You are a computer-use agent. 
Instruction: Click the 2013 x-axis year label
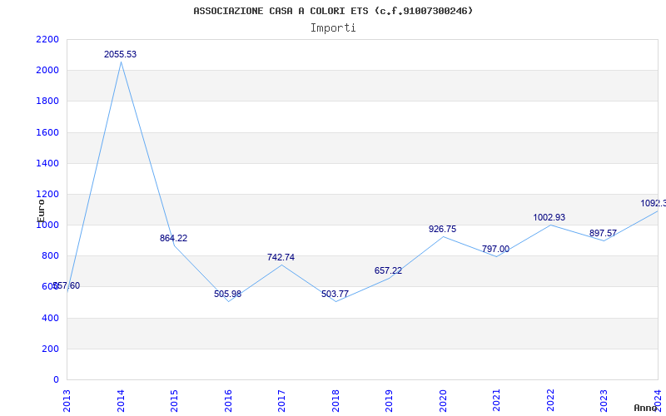67,400
